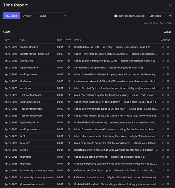Open the Skate board dropdown
The width and height of the screenshot is (175, 188).
[x=52, y=16]
